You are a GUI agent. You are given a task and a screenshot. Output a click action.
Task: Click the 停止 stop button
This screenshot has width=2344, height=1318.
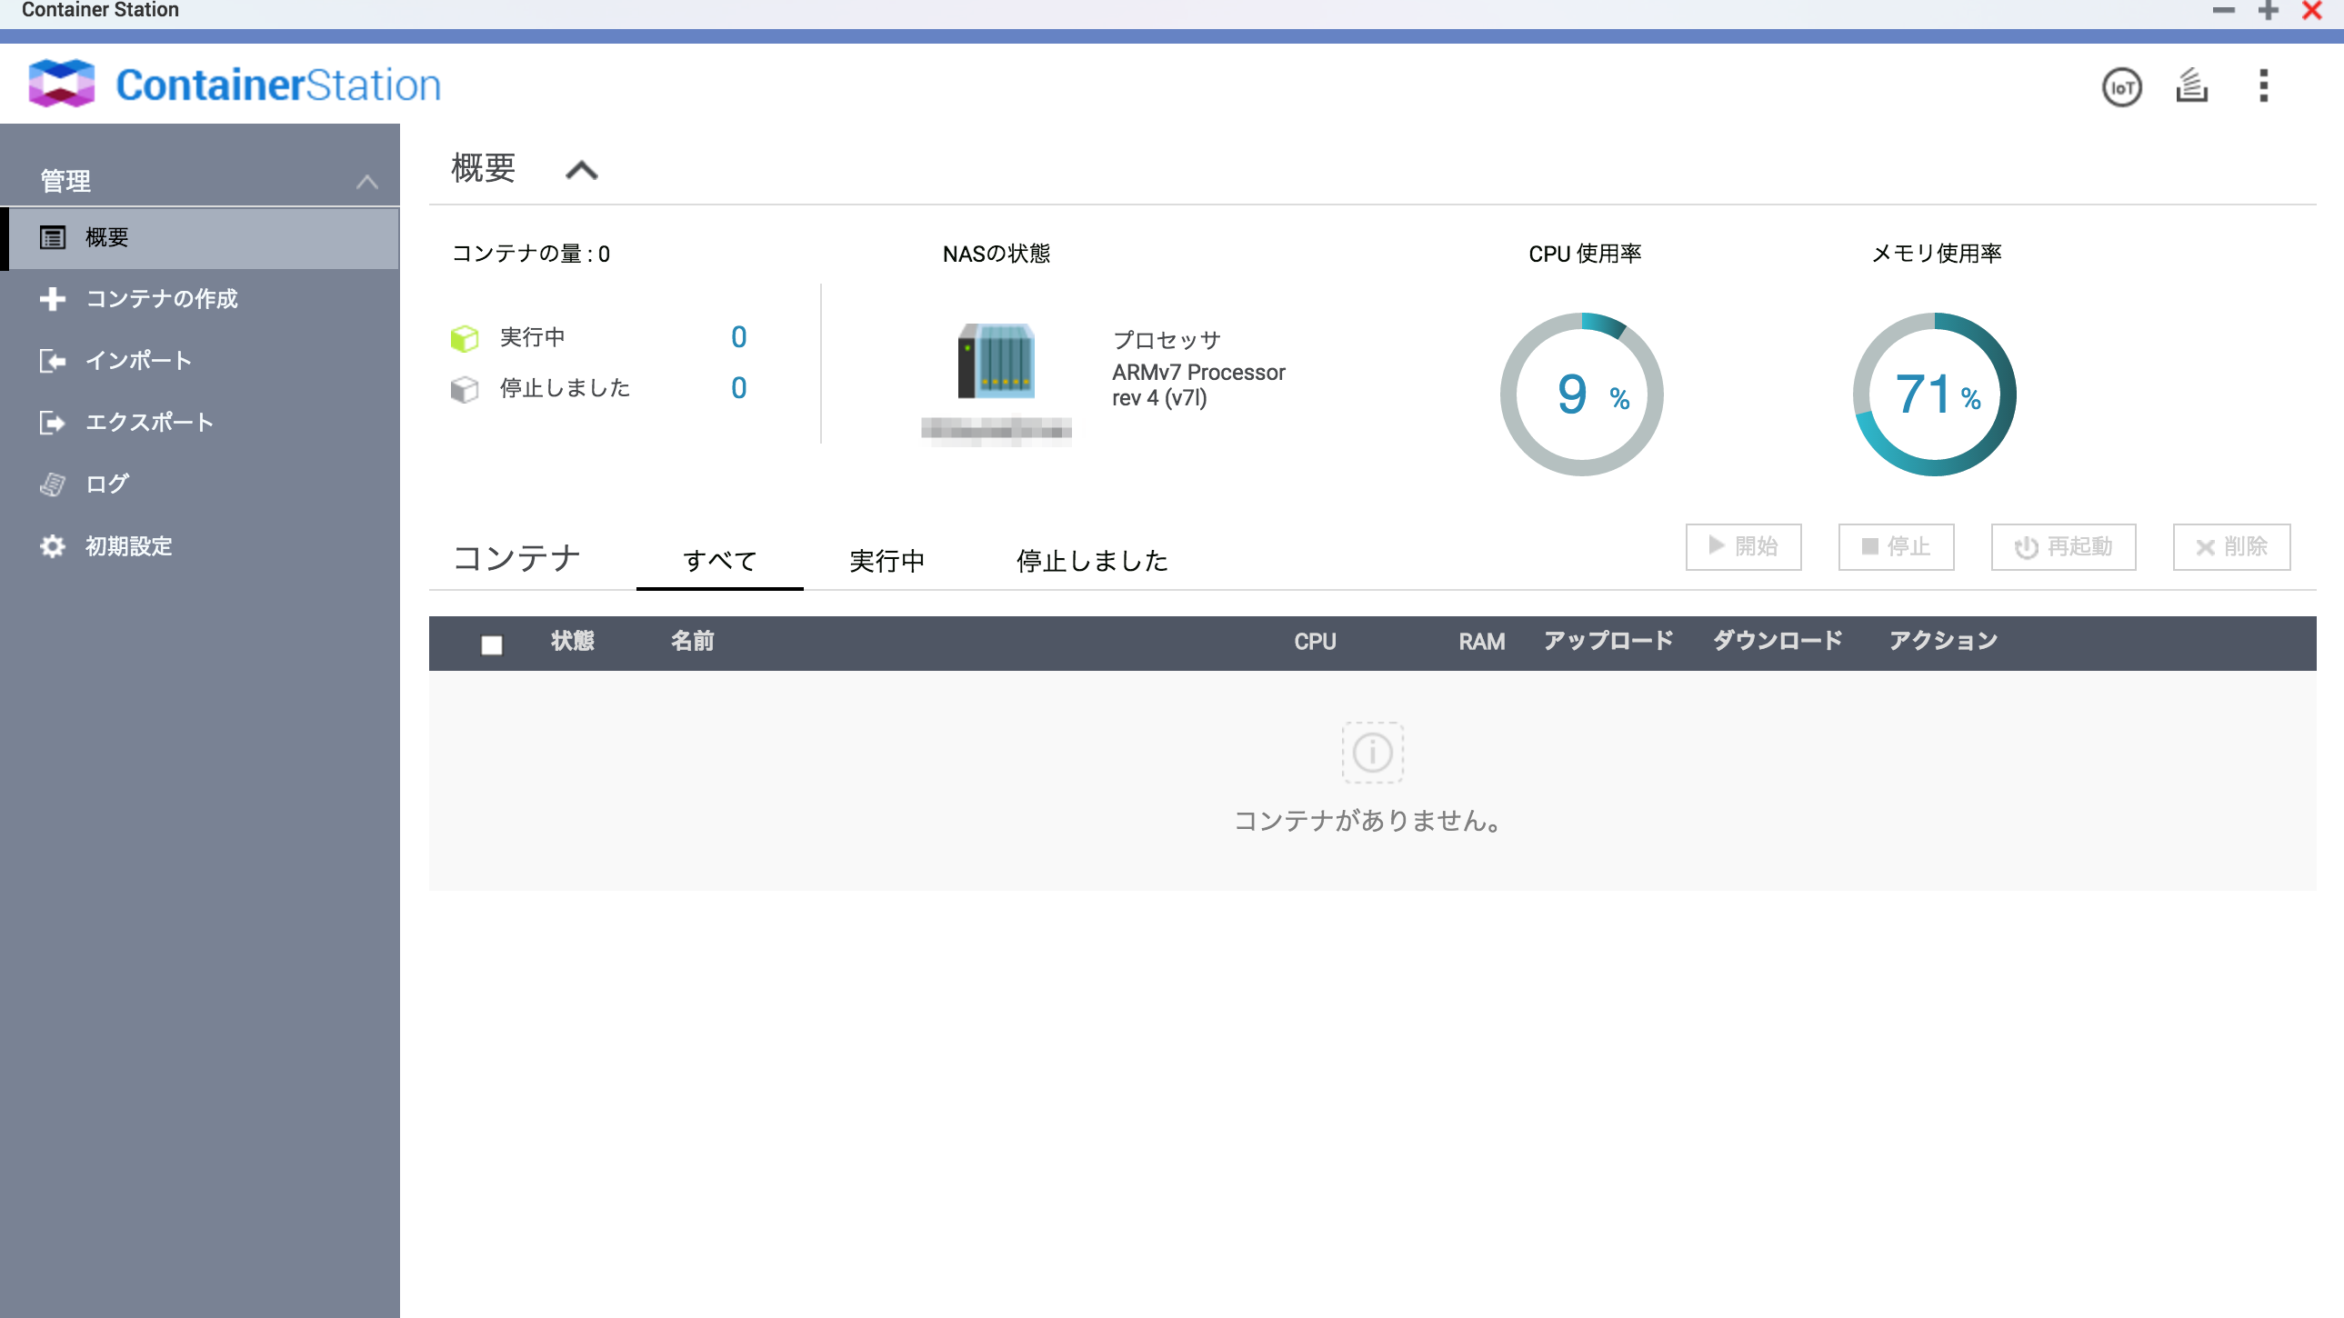(1897, 546)
